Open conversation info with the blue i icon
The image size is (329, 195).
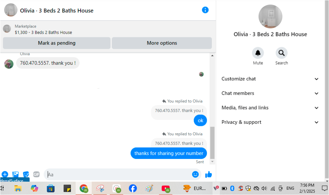point(205,10)
